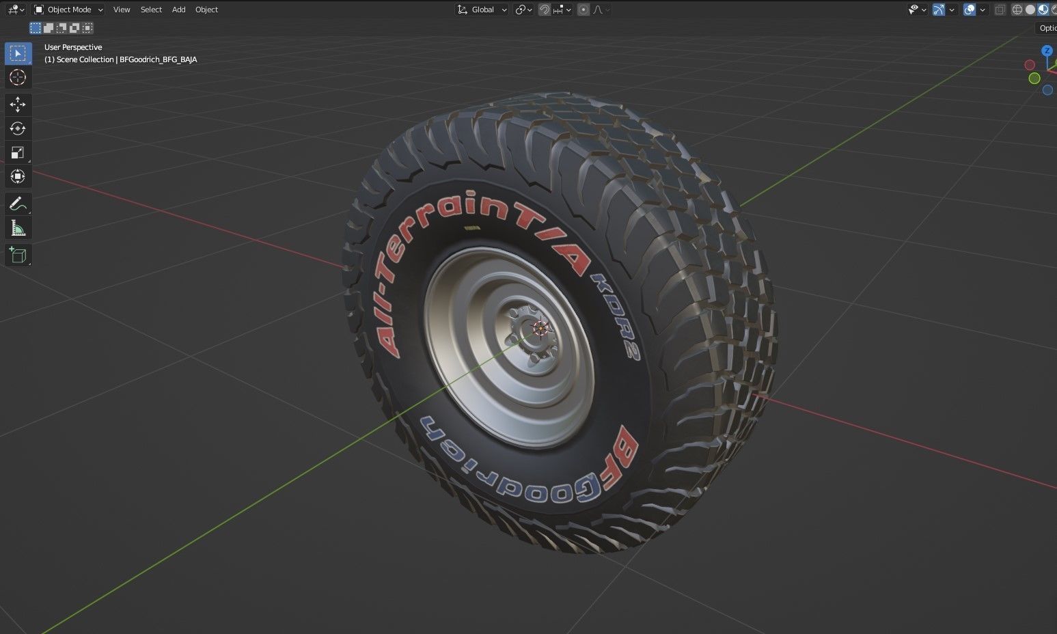This screenshot has height=634, width=1057.
Task: Expand the gizmo options arrow
Action: point(952,10)
